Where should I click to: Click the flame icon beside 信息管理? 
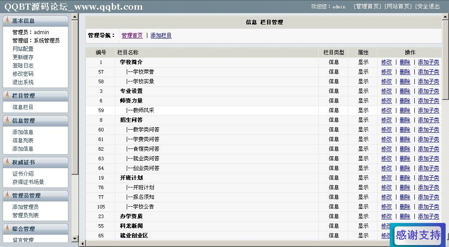[7, 120]
